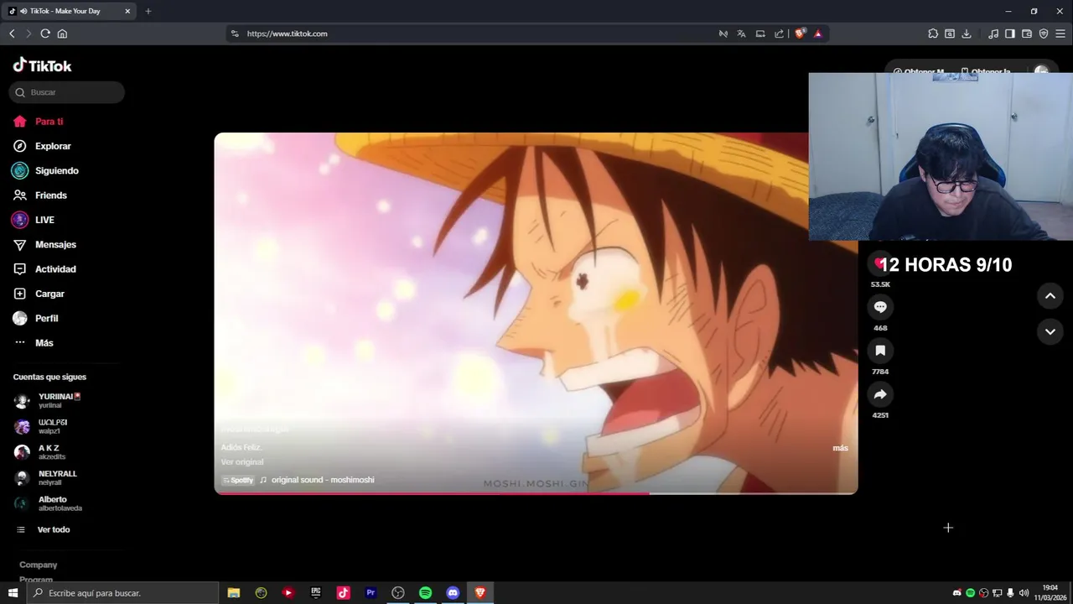
Task: Open the browser hamburger menu
Action: tap(1061, 34)
